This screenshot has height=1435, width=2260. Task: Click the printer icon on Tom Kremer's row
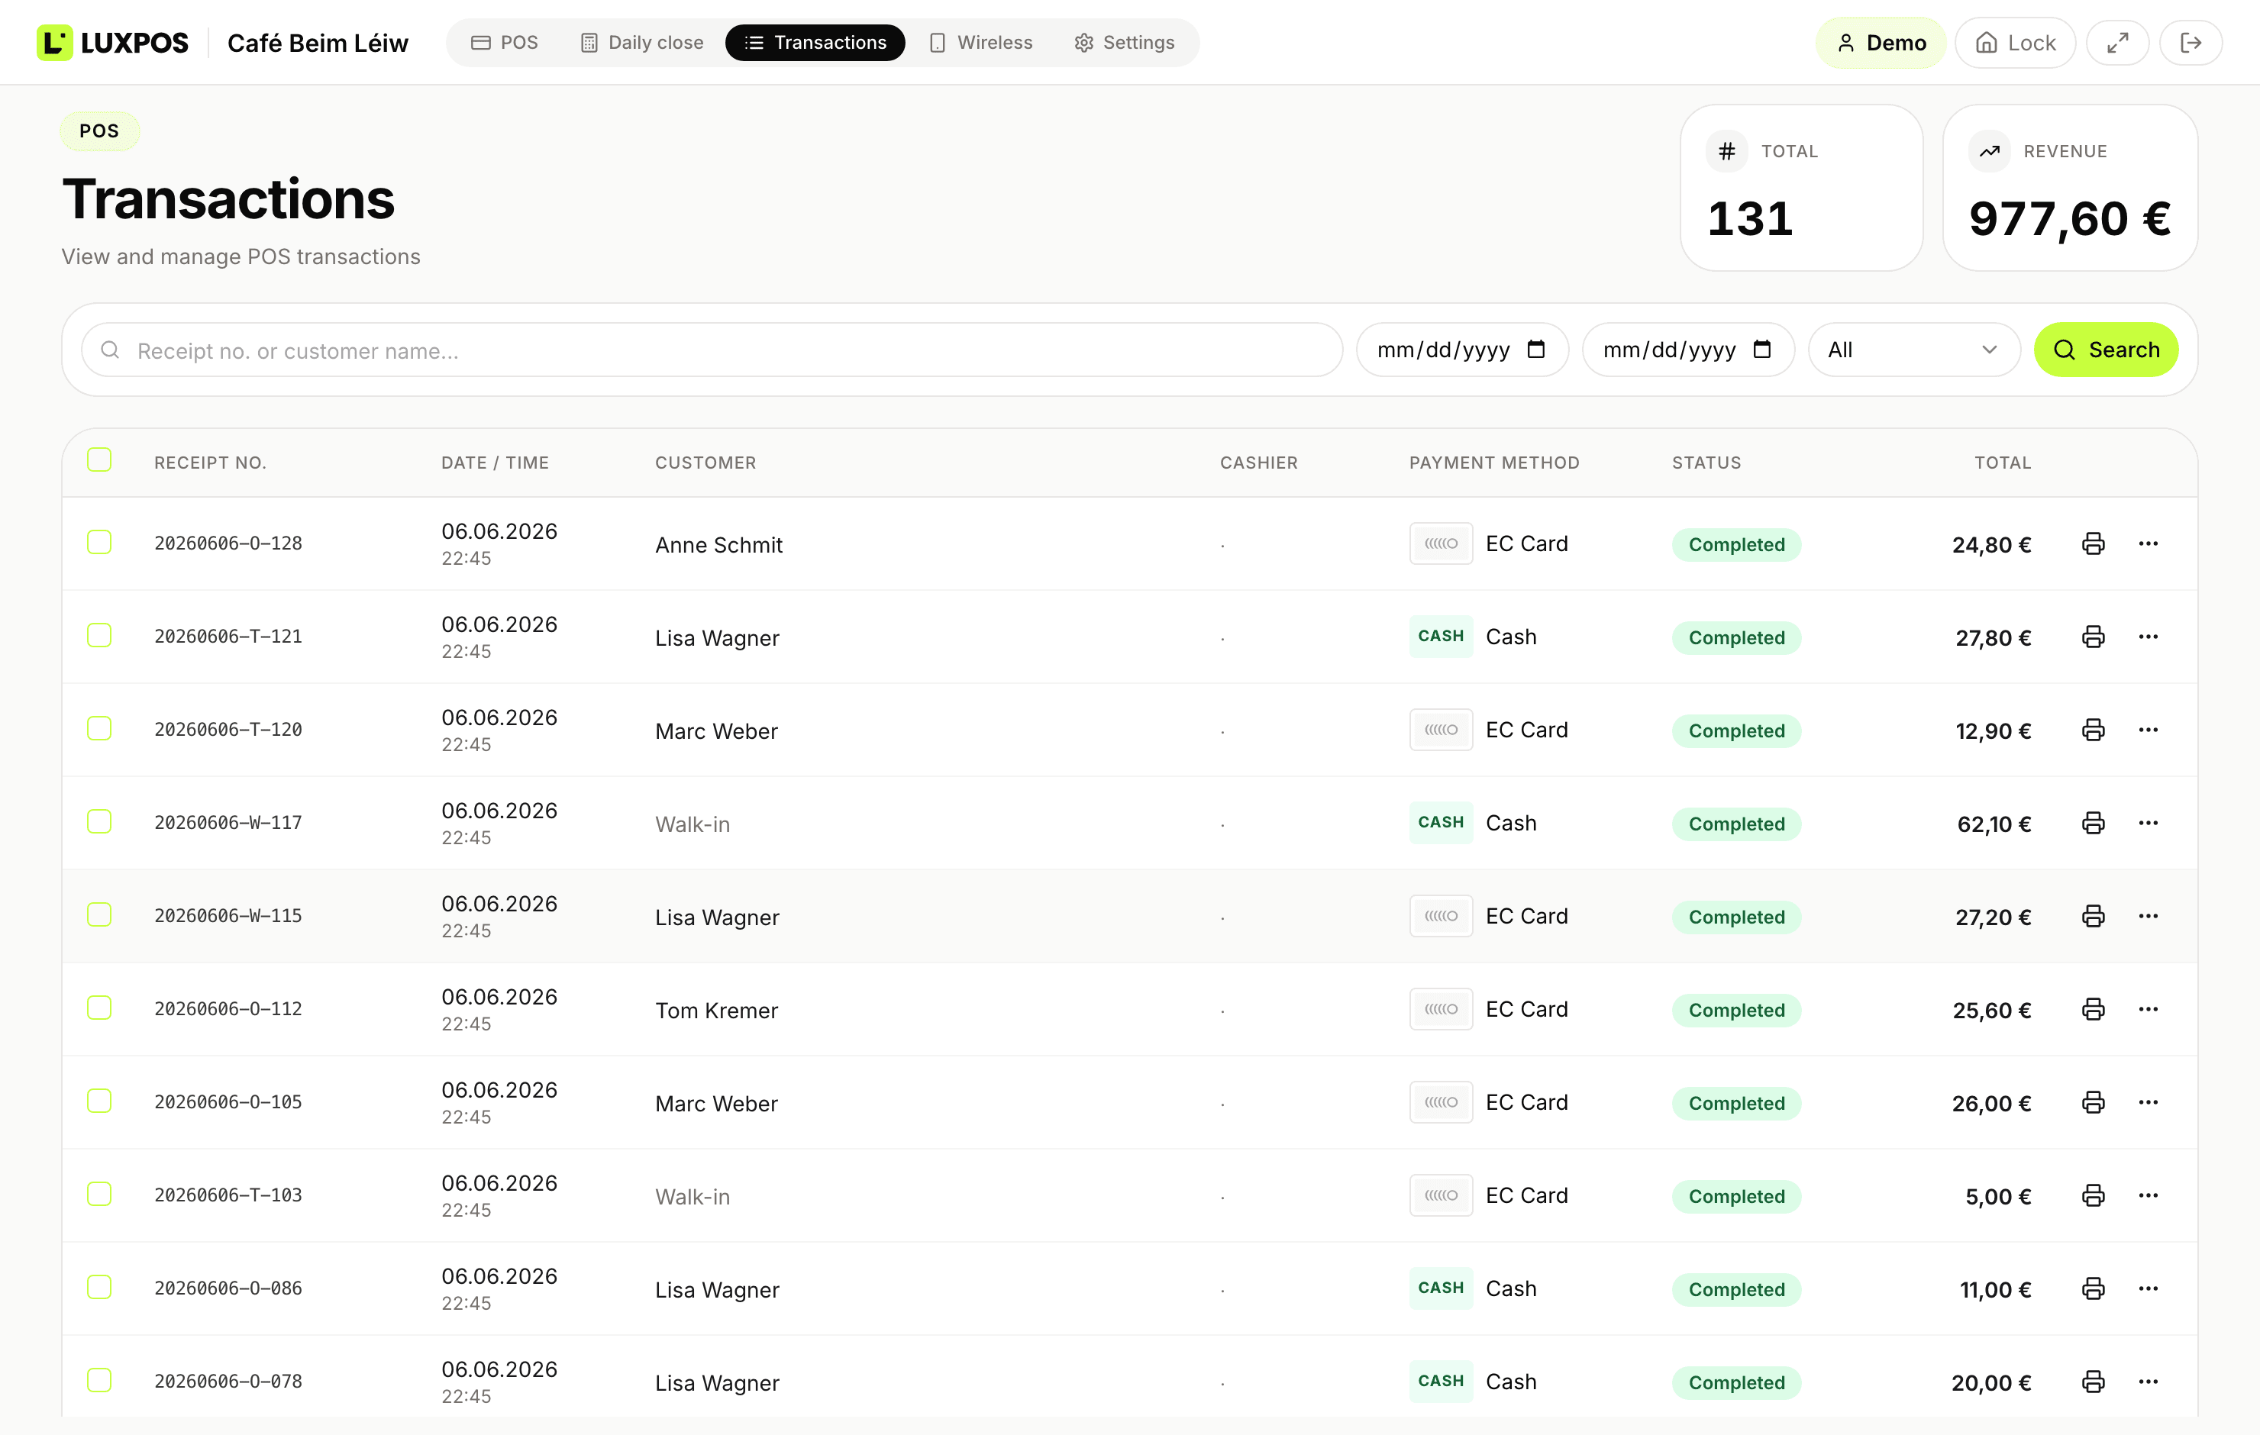(x=2092, y=1010)
